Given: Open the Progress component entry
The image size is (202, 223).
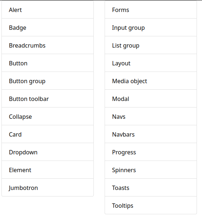Looking at the screenshot, I should [x=151, y=152].
